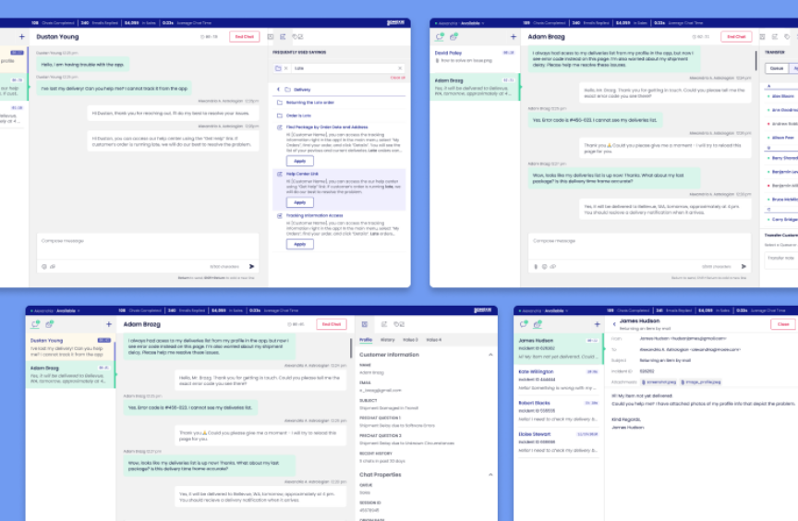This screenshot has width=798, height=521.
Task: Open the chat queue icon above David Foley
Action: point(440,37)
